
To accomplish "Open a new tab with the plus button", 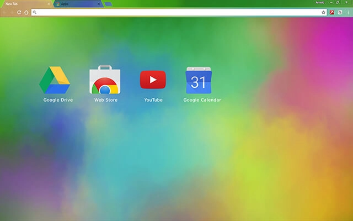I will click(x=108, y=4).
